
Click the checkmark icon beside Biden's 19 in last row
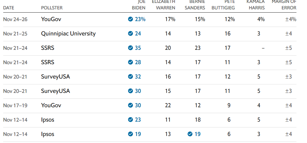[130, 134]
